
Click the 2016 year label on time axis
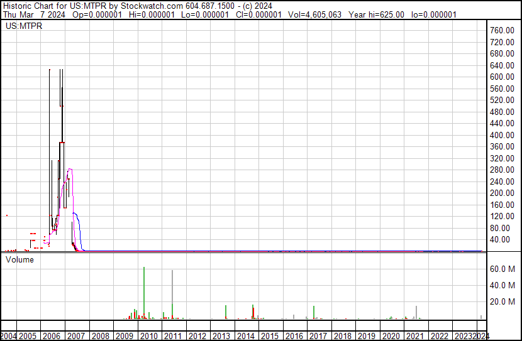pyautogui.click(x=294, y=336)
